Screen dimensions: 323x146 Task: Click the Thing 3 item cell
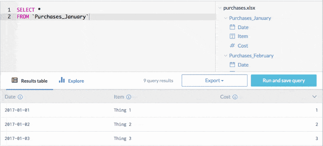[123, 138]
